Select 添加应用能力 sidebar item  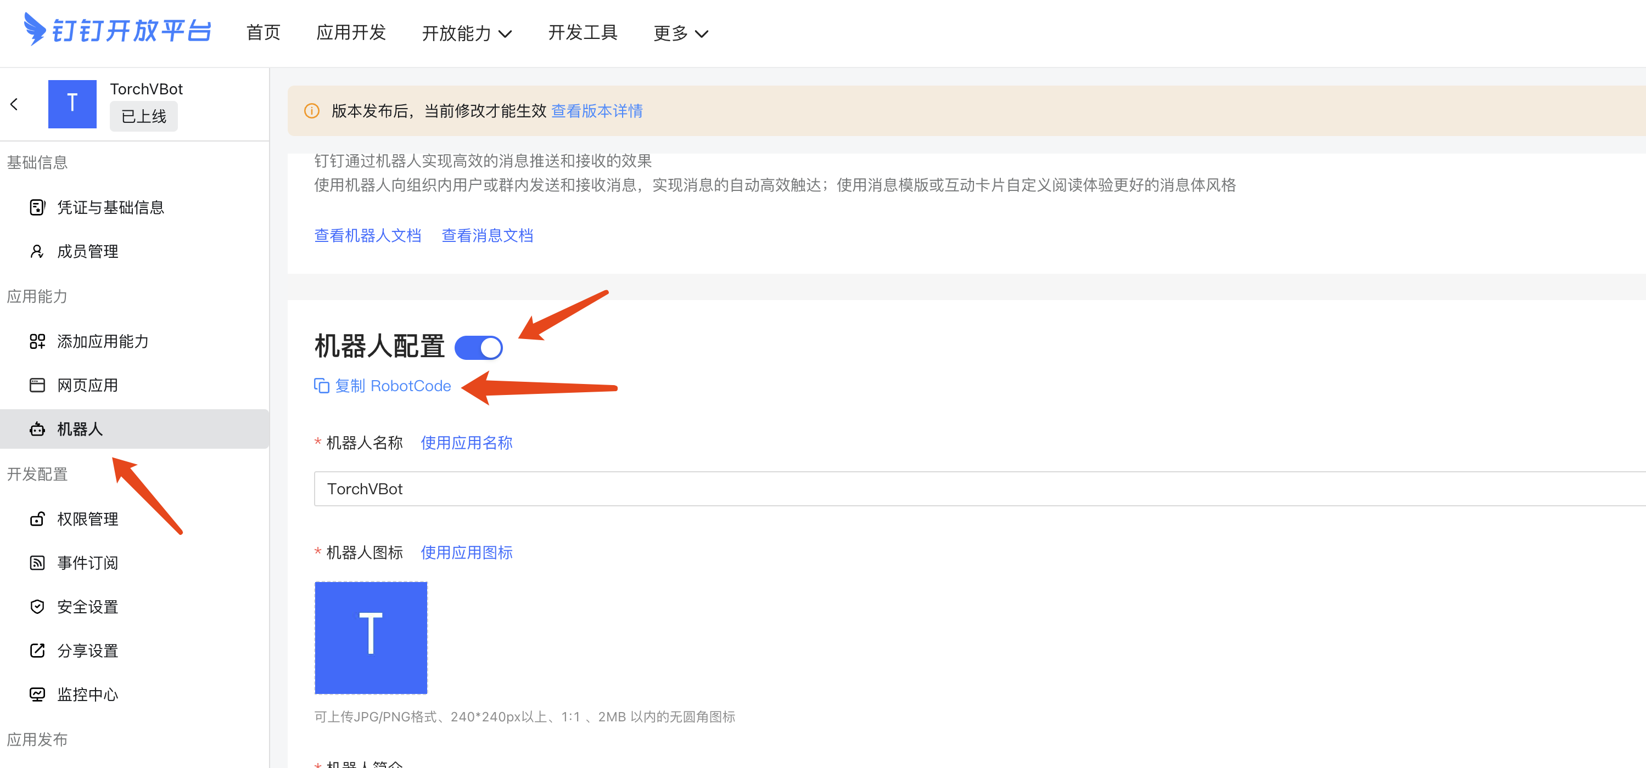pyautogui.click(x=134, y=341)
